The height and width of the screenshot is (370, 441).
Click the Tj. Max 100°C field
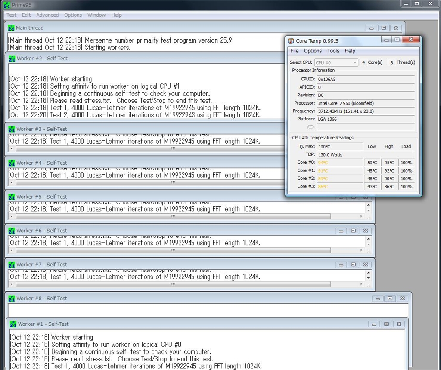click(340, 147)
